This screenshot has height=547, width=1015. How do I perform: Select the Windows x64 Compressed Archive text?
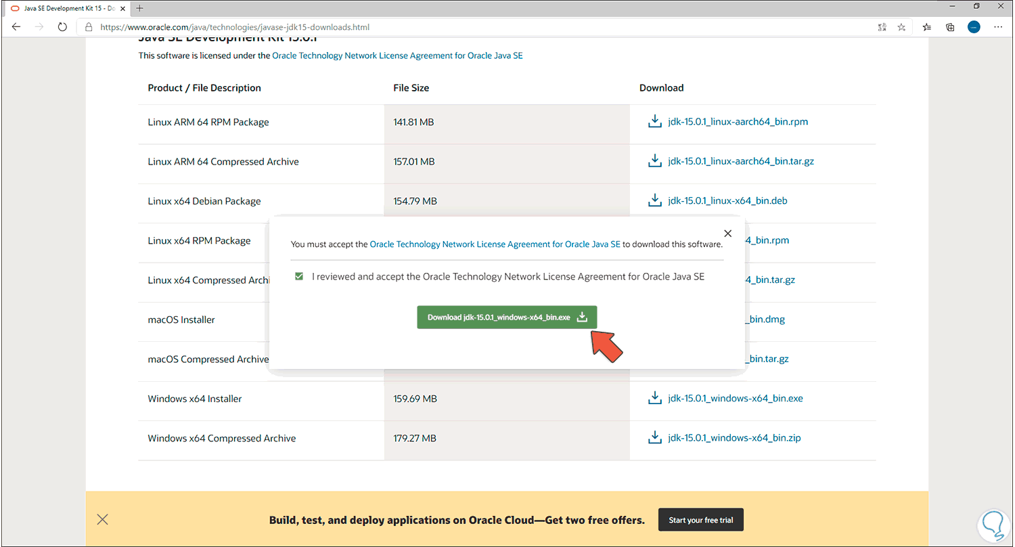pos(222,438)
